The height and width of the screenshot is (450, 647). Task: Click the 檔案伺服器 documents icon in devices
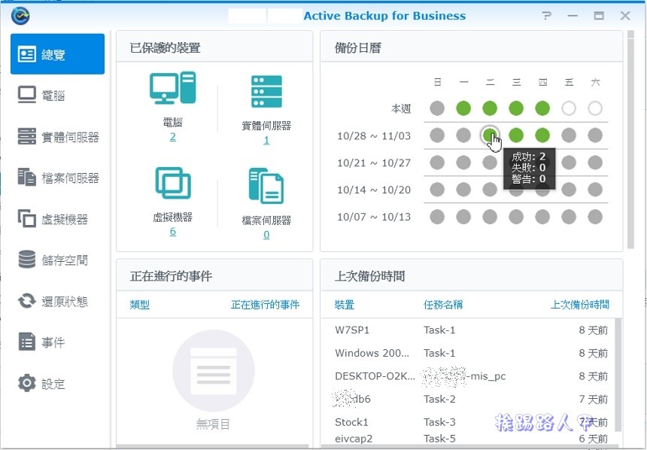click(266, 186)
